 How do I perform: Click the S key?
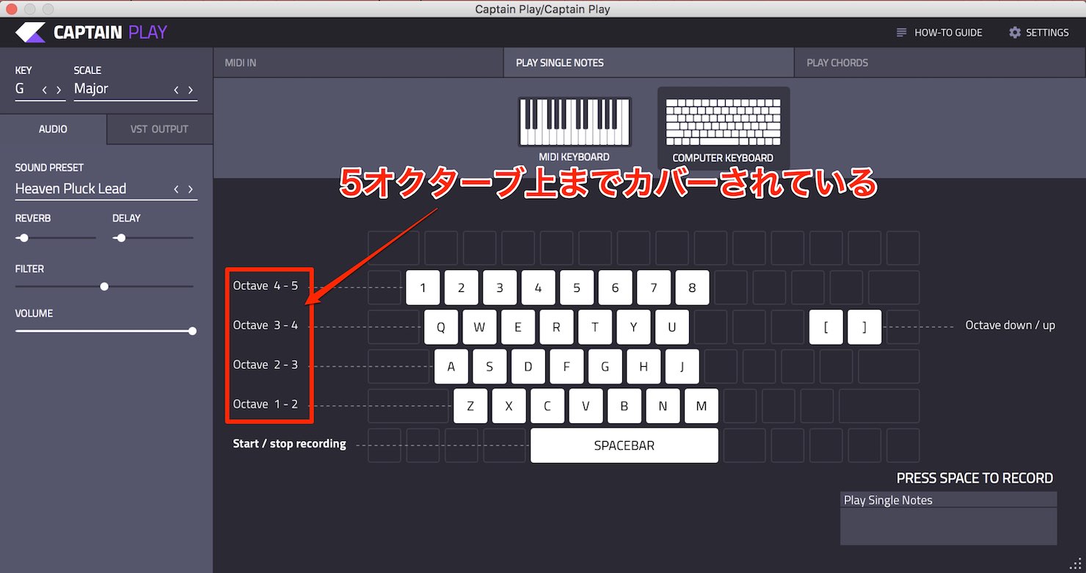coord(489,367)
